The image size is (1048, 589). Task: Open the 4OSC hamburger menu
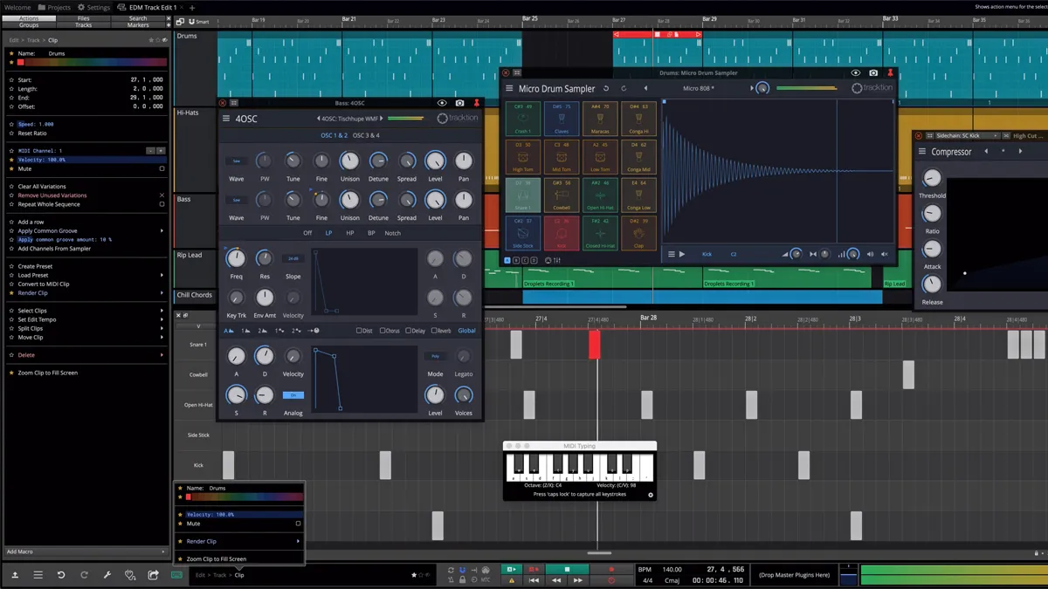[226, 119]
